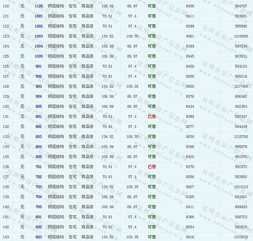Click unit price 9016 in row 143

click(190, 237)
